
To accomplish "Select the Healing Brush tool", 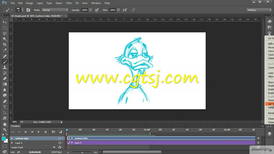I will [5, 56].
